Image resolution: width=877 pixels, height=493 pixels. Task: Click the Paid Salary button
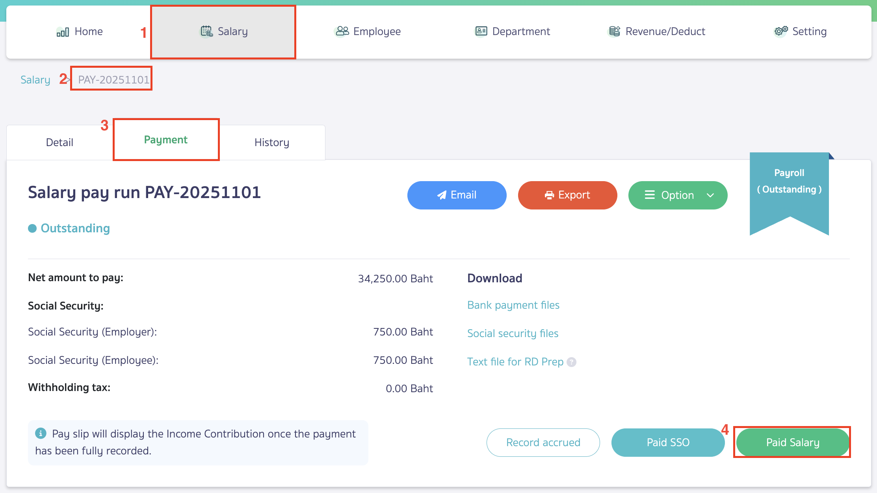(792, 442)
